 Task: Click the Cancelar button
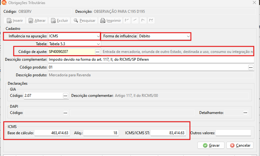pos(240,145)
